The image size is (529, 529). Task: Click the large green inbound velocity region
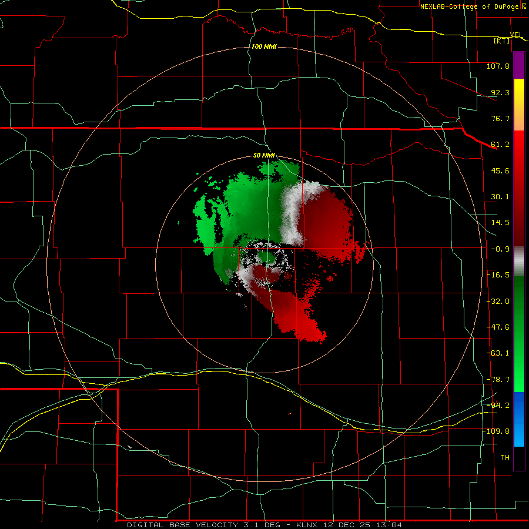(250, 209)
